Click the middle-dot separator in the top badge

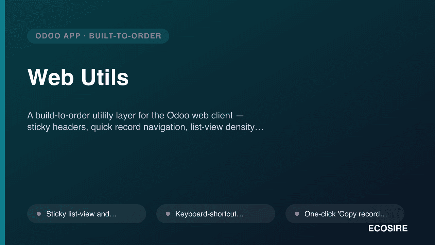pyautogui.click(x=85, y=36)
